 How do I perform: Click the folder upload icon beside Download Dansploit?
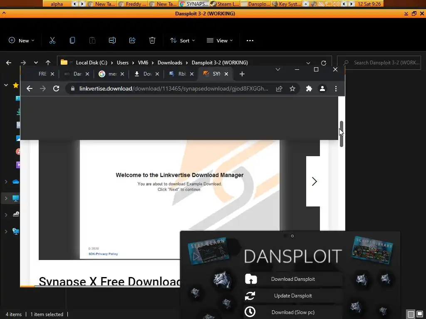point(251,279)
